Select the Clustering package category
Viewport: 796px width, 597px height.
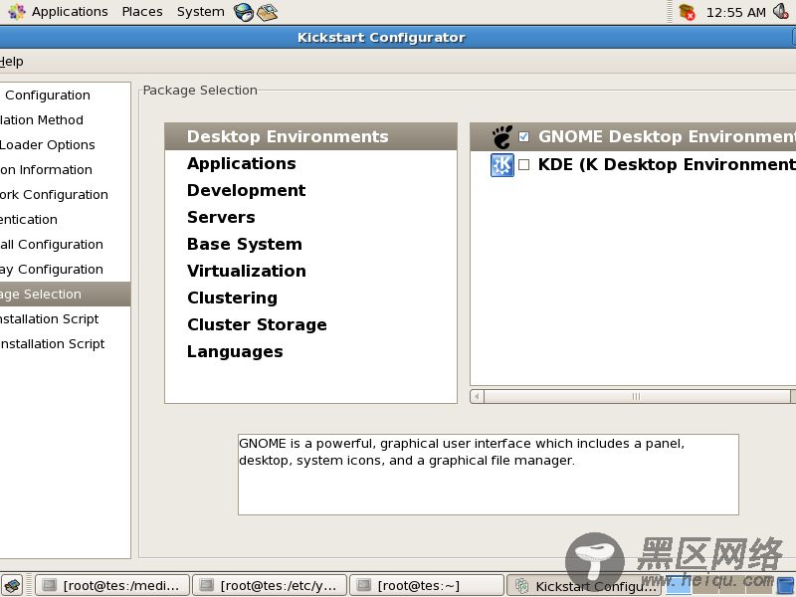[310, 298]
